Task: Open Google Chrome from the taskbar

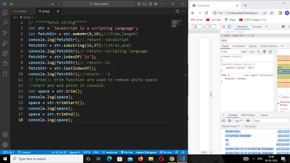Action: point(171,159)
